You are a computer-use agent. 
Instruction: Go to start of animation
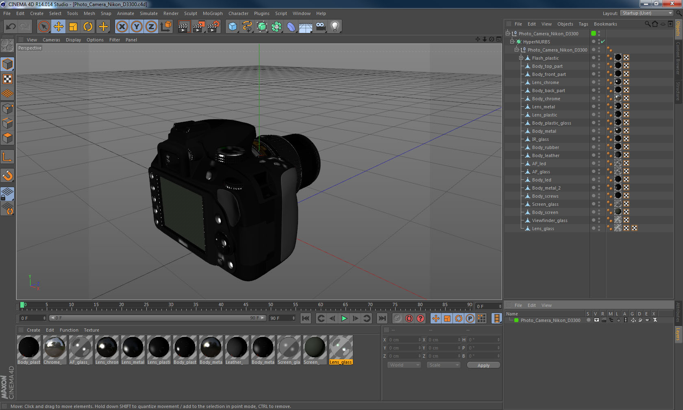tap(306, 318)
